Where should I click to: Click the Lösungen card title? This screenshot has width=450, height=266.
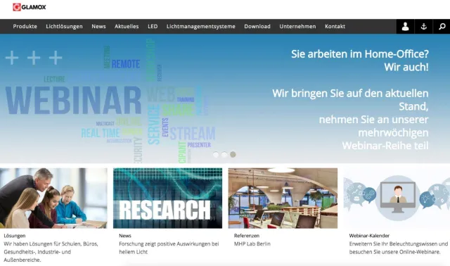[15, 236]
